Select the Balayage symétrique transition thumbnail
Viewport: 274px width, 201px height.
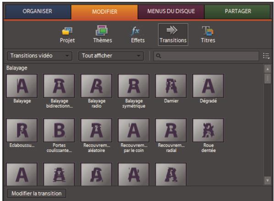point(134,86)
